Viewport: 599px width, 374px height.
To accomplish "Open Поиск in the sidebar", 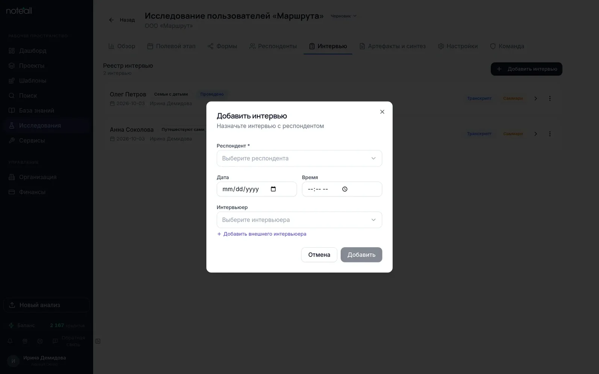I will point(46,96).
